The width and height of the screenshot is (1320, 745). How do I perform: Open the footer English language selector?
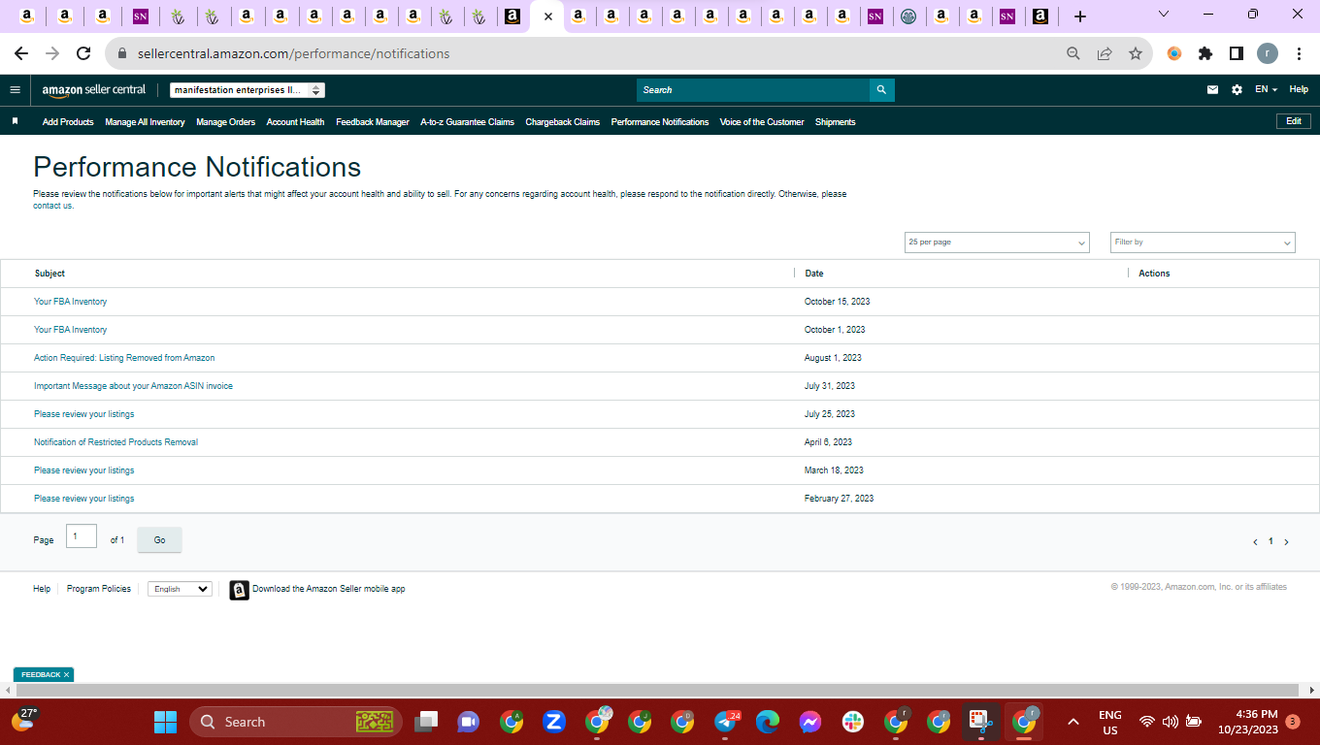coord(180,589)
